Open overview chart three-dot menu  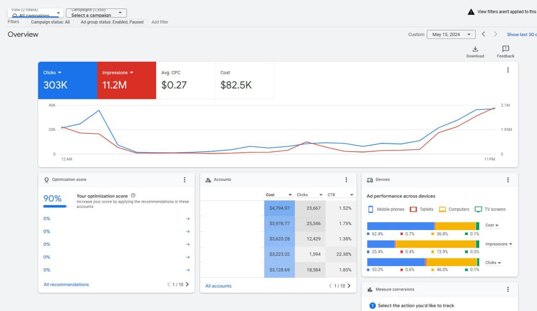508,70
